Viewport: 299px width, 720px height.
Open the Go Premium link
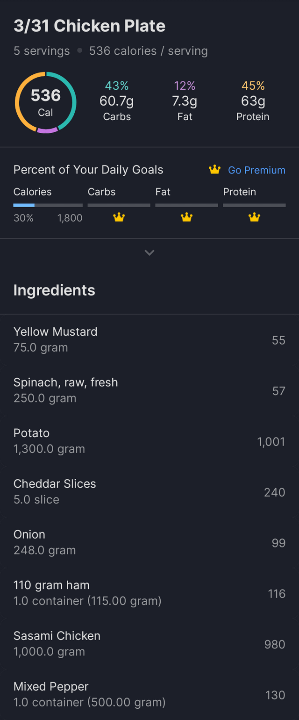click(256, 170)
